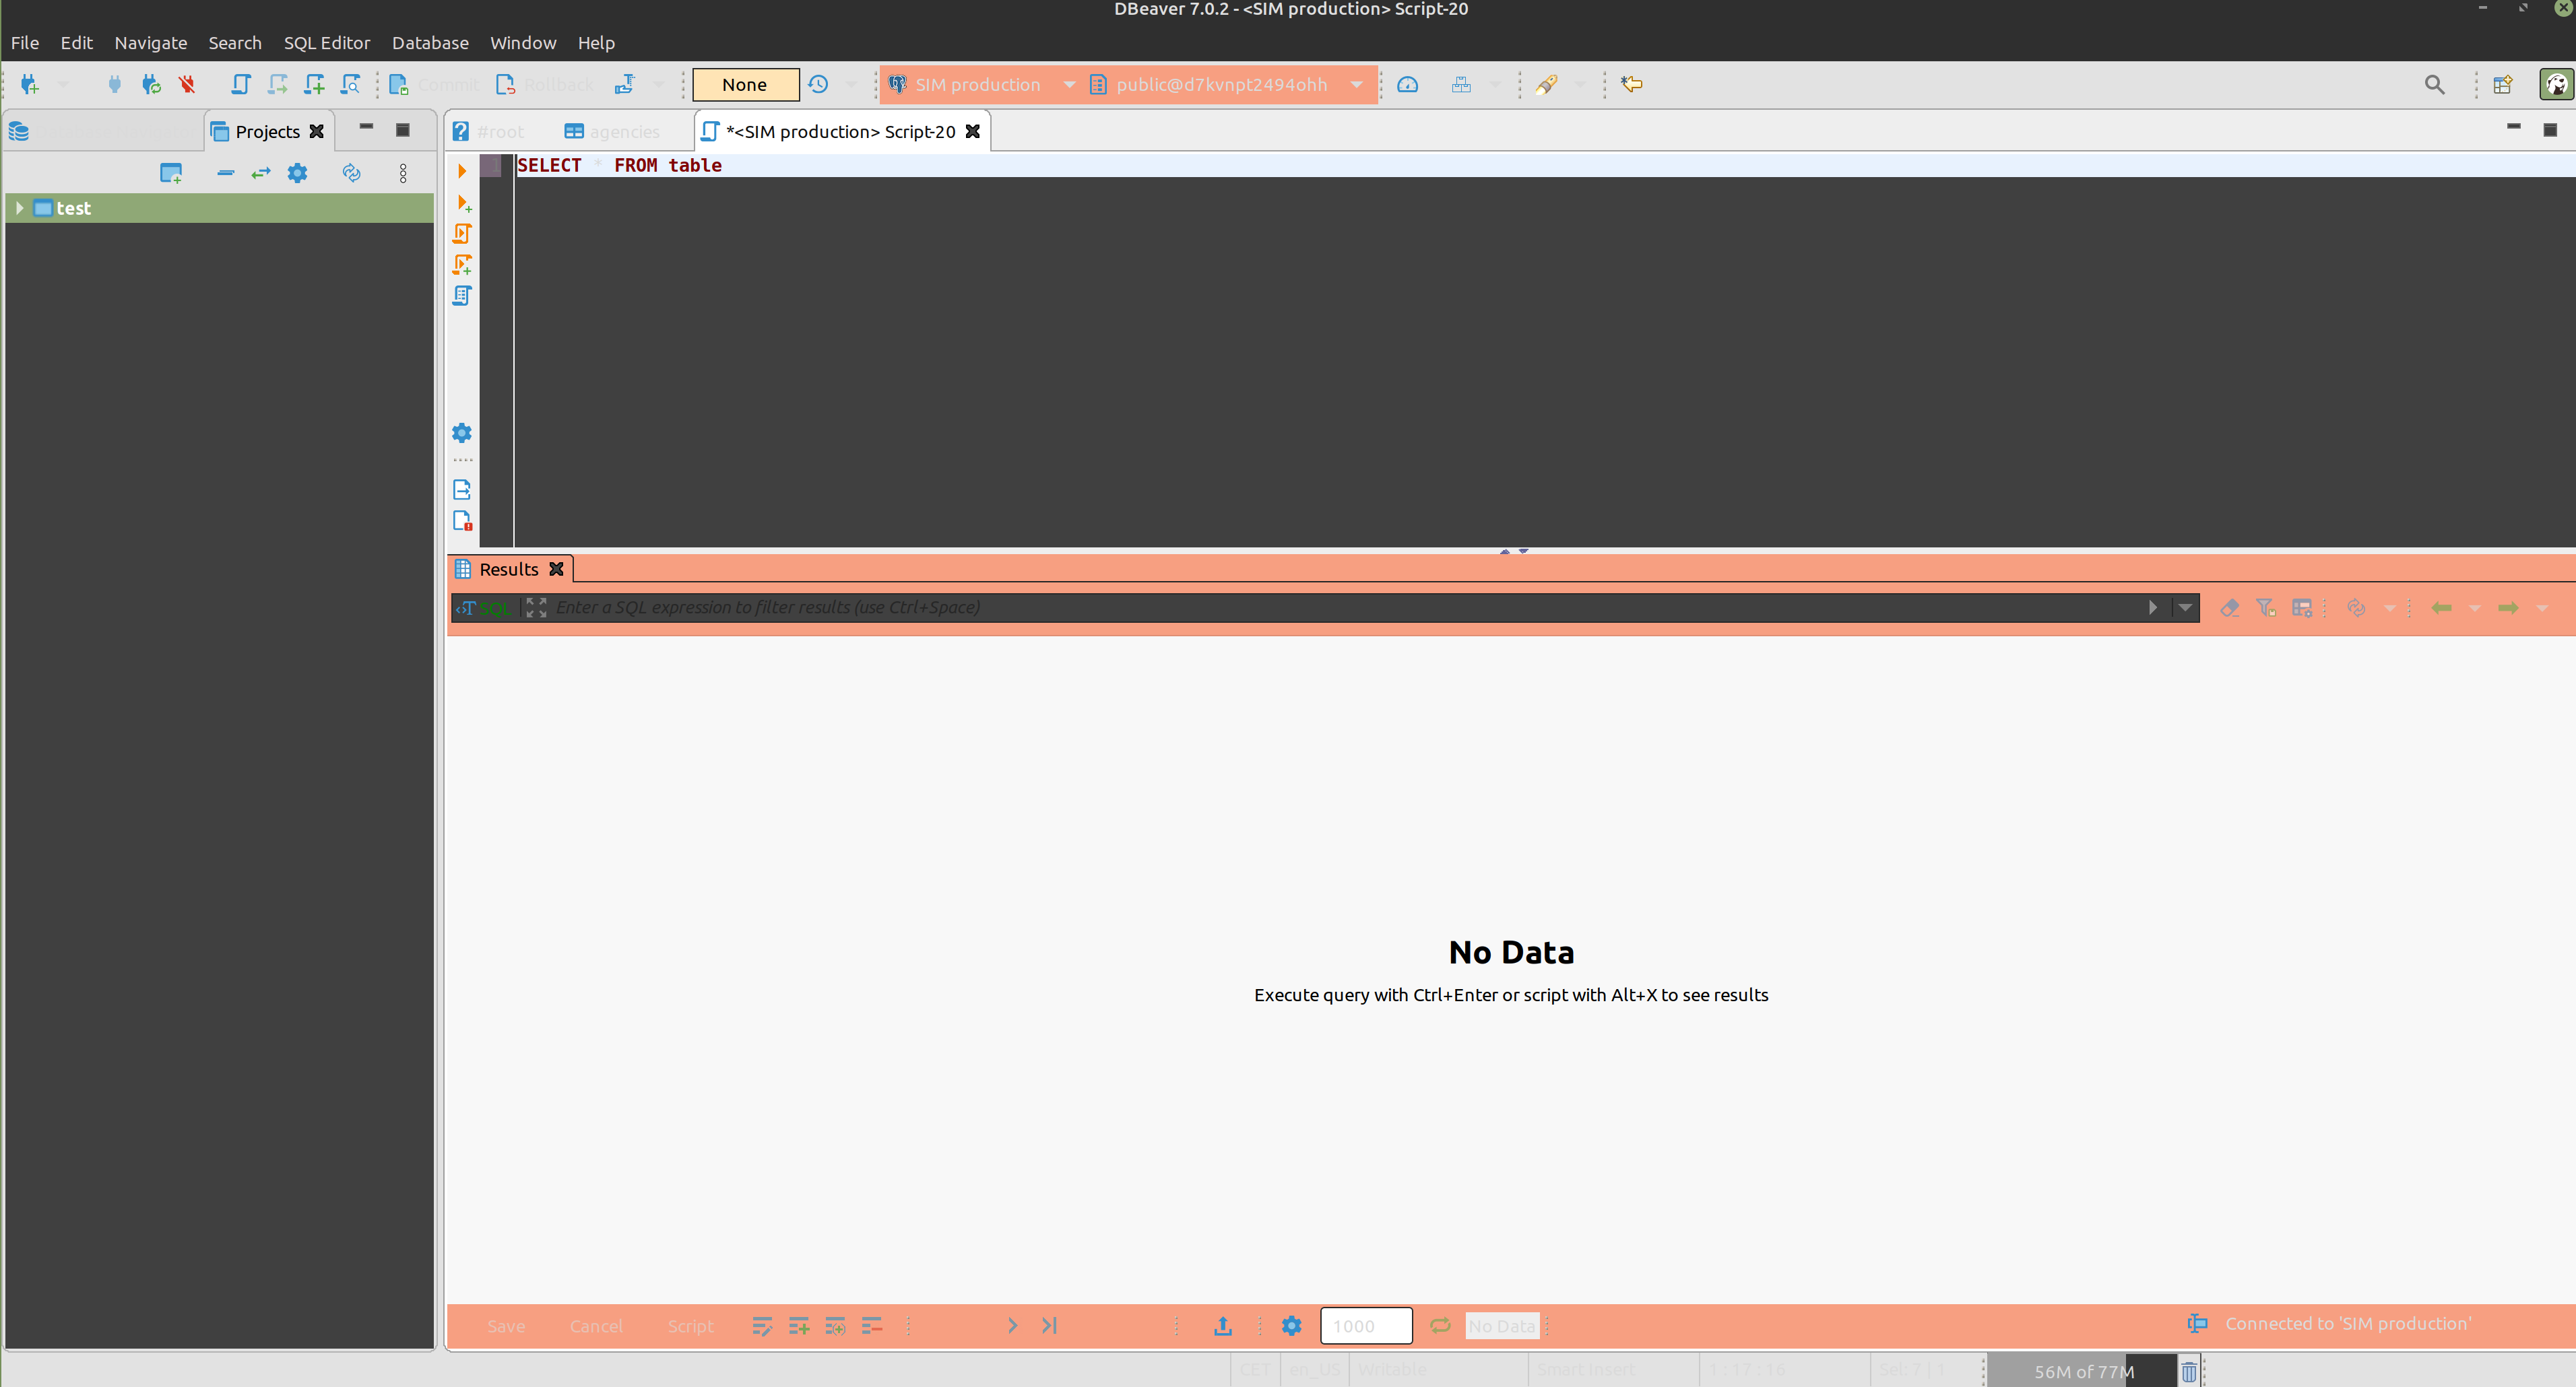2576x1387 pixels.
Task: Switch to the Projects tab
Action: 267,132
